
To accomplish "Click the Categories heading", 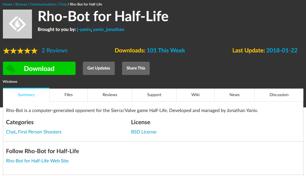I will pyautogui.click(x=20, y=122).
